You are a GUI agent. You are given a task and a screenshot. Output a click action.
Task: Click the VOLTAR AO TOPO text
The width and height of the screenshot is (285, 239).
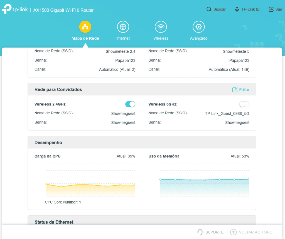pyautogui.click(x=255, y=232)
